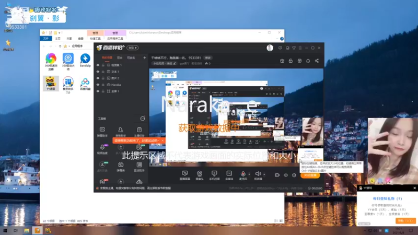Expand the speaker options arrow
This screenshot has height=235, width=418.
[x=264, y=174]
